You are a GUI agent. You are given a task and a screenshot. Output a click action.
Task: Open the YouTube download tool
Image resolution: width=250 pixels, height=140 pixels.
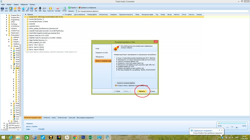tap(58, 9)
